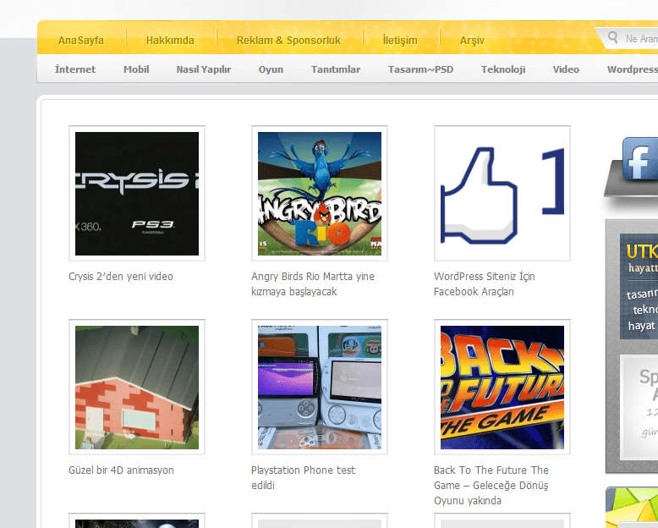Click the sponsor ad box in sidebar
The width and height of the screenshot is (658, 528).
tap(639, 407)
